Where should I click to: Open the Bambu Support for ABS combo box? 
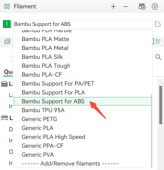pos(83,24)
